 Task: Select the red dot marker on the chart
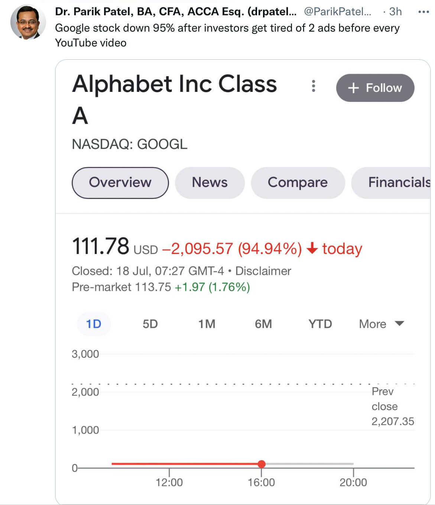pyautogui.click(x=262, y=464)
